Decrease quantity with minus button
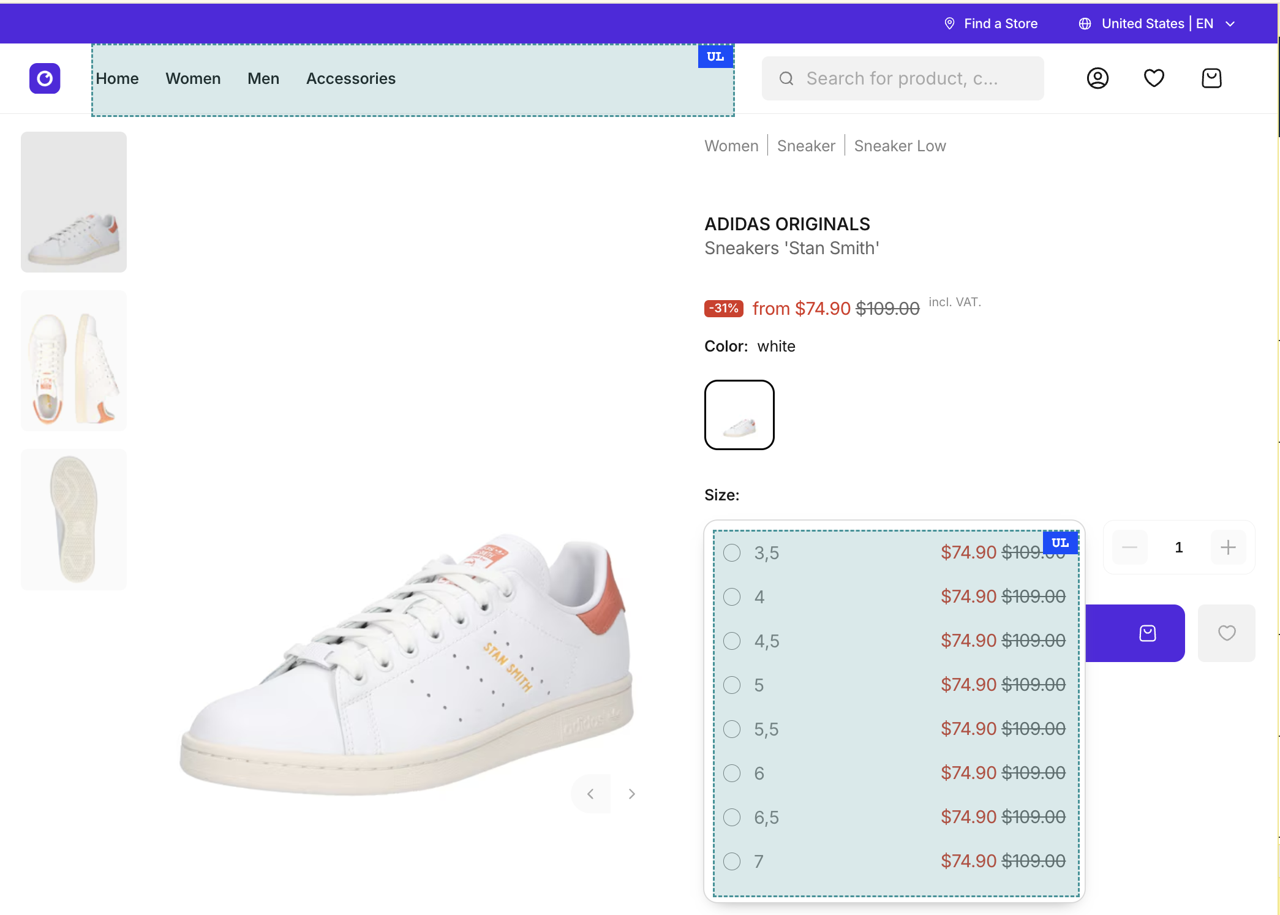The width and height of the screenshot is (1280, 915). (1130, 548)
